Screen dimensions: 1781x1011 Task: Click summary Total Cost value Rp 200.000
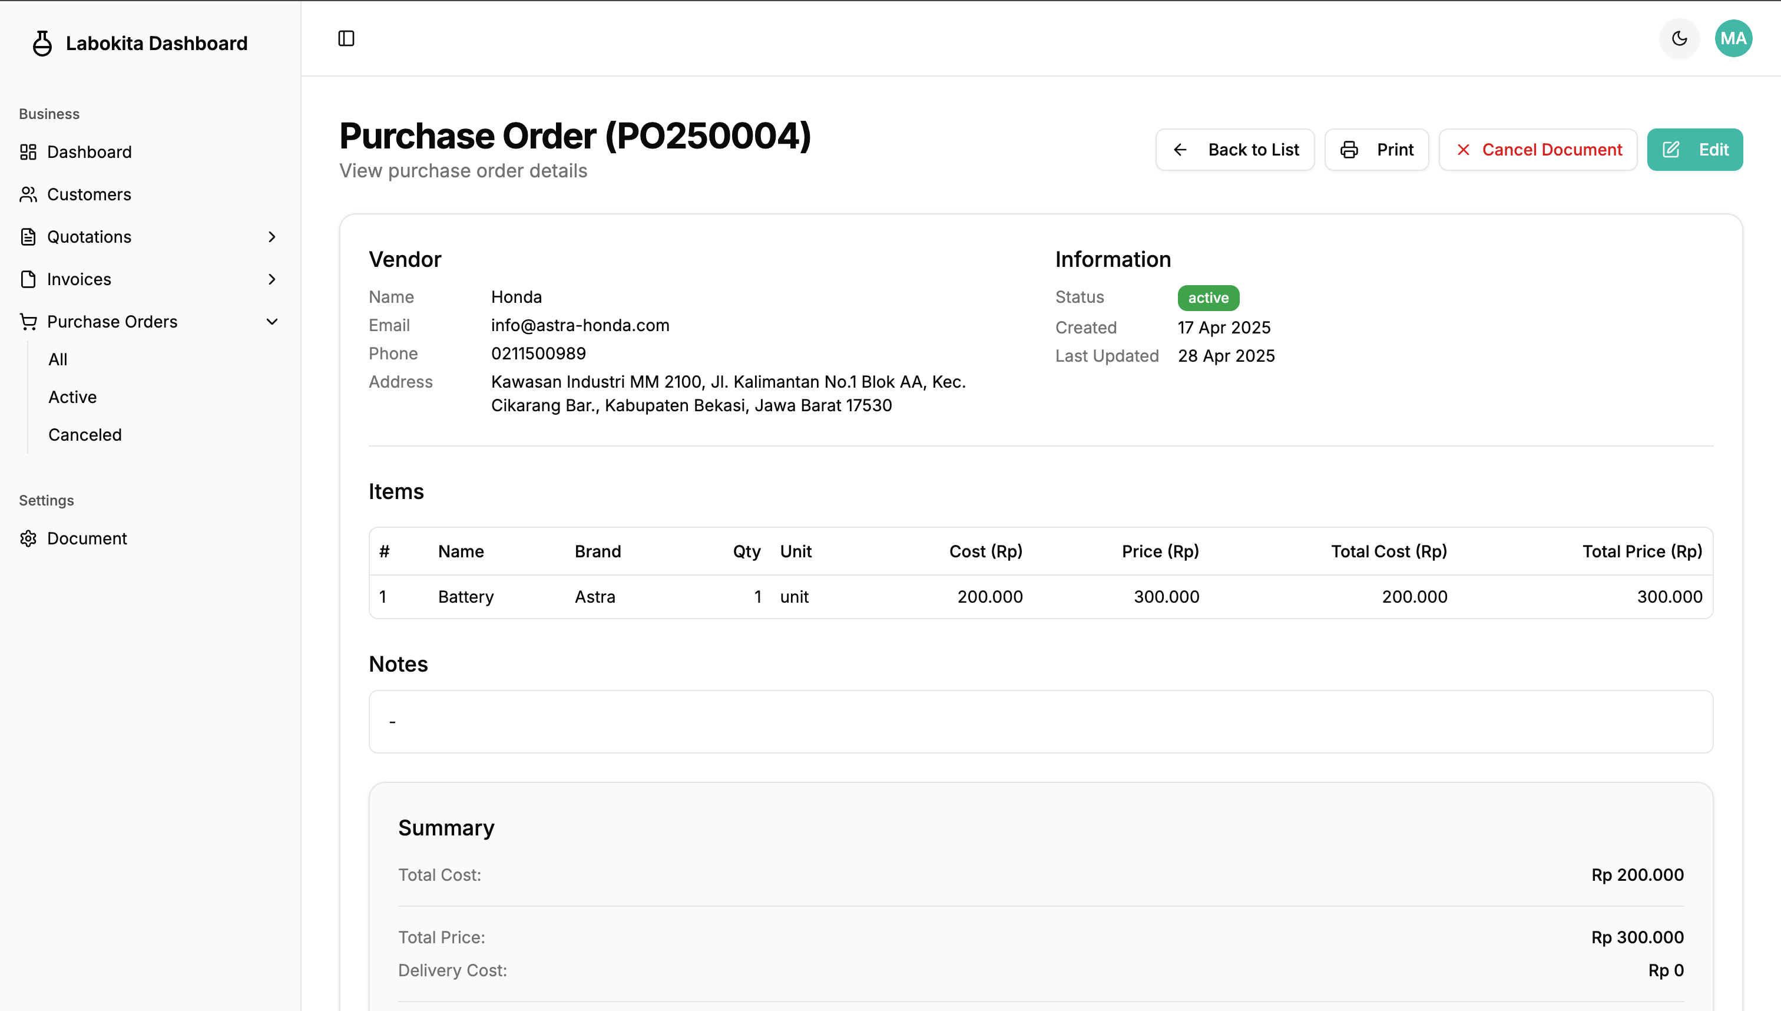(x=1637, y=875)
